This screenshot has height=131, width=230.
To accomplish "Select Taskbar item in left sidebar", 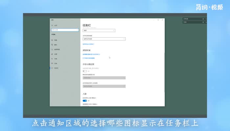I will tap(57, 68).
